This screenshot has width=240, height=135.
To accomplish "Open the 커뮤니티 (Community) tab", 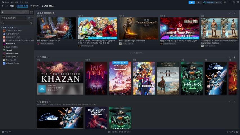I will click(x=35, y=6).
